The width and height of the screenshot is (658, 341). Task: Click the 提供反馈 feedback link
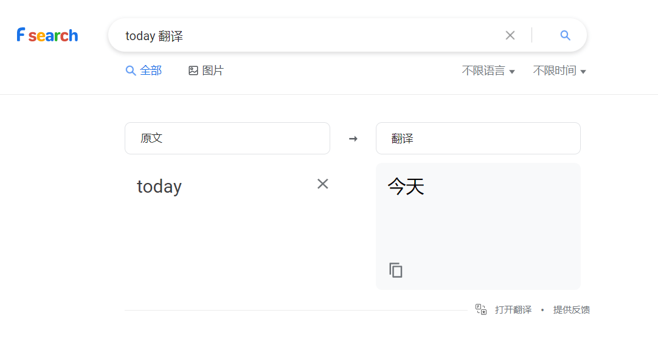pos(571,309)
